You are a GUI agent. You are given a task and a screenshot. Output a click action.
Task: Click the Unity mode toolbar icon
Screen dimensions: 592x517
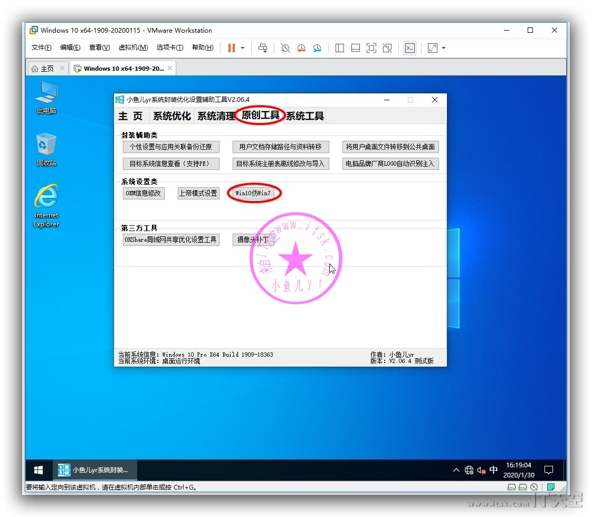pos(387,48)
